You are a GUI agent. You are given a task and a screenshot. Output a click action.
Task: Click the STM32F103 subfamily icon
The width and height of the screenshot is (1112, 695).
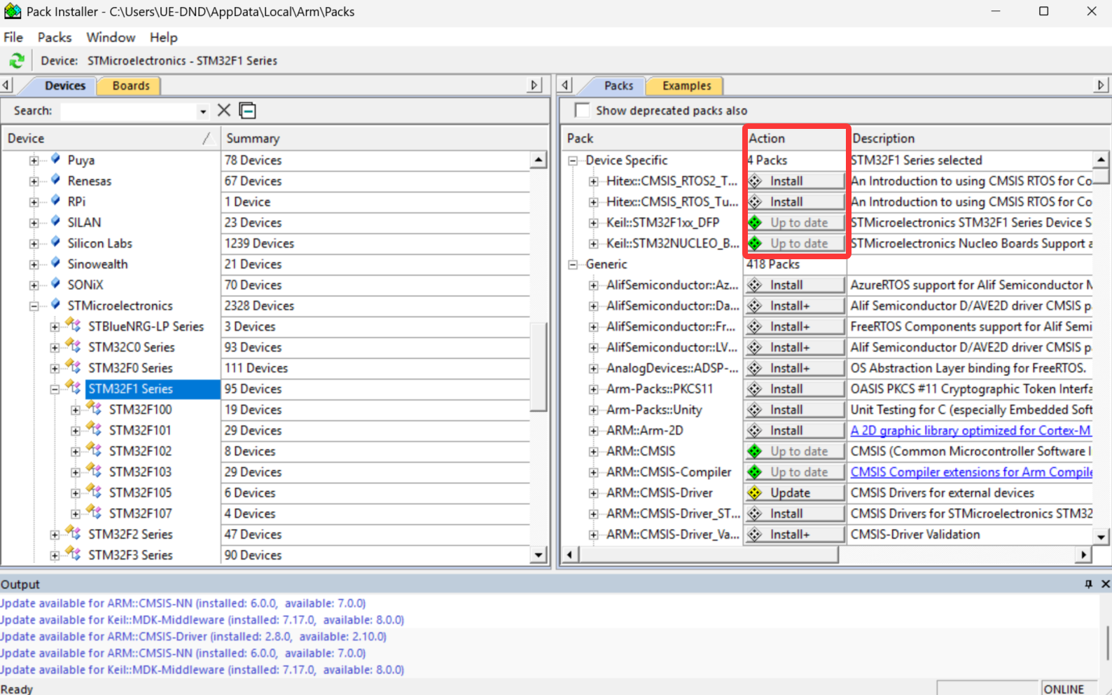pos(95,471)
